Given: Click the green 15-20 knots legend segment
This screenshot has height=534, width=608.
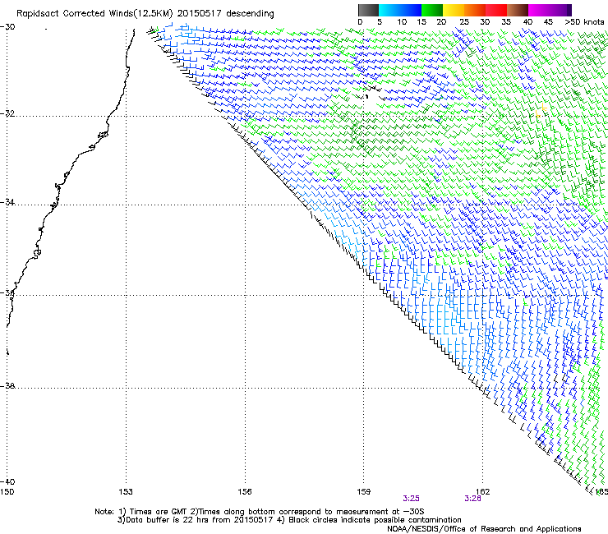Looking at the screenshot, I should [432, 11].
